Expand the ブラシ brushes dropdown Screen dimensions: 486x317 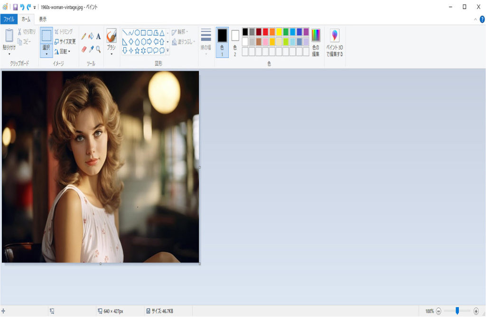(x=112, y=54)
